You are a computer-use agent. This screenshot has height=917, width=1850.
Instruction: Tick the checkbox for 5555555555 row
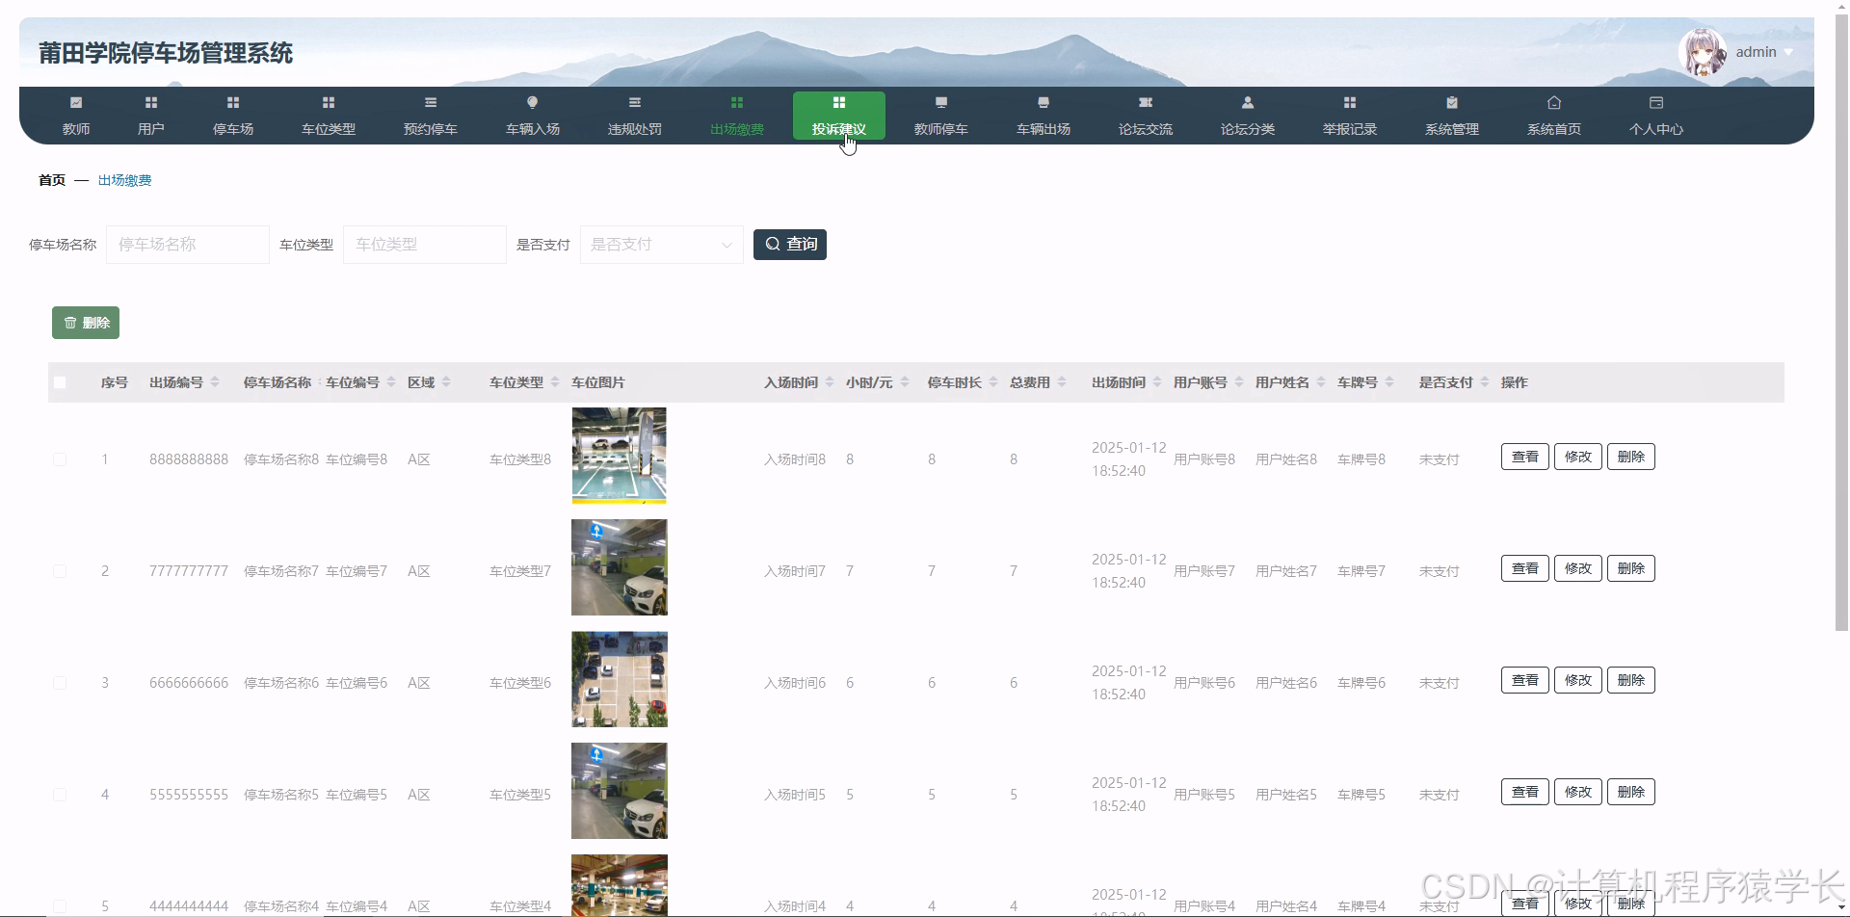tap(60, 795)
